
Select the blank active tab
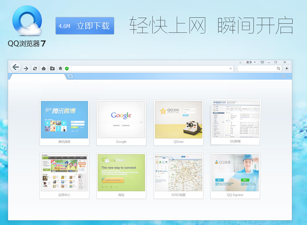pyautogui.click(x=38, y=77)
